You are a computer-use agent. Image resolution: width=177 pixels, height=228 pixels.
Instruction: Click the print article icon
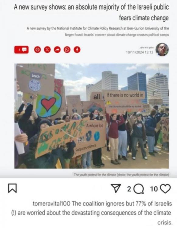tap(37, 50)
